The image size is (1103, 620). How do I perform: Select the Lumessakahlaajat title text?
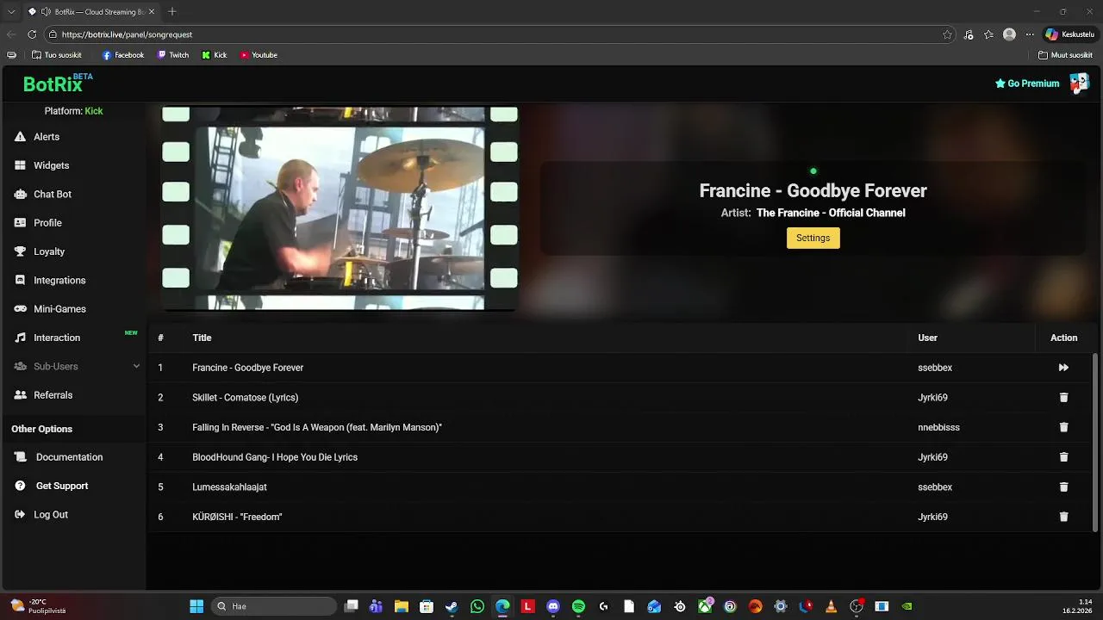coord(229,487)
